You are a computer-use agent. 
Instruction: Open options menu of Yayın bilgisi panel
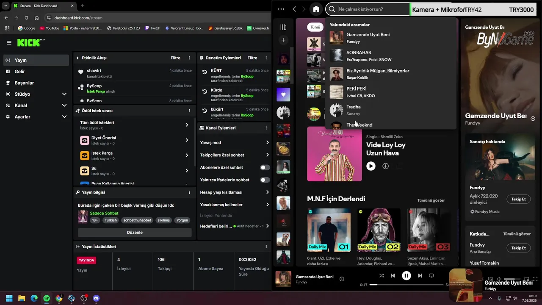[189, 192]
